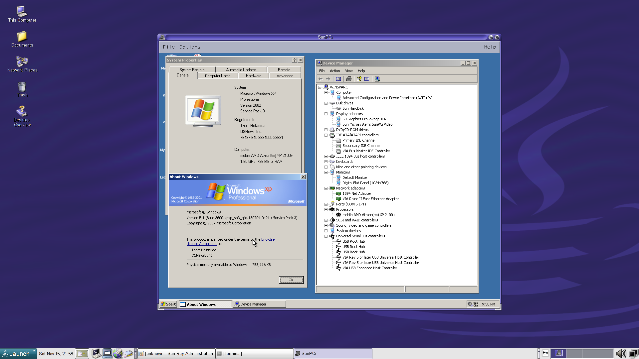Image resolution: width=639 pixels, height=359 pixels.
Task: Collapse the Universal Serial Bus controllers node
Action: point(326,236)
